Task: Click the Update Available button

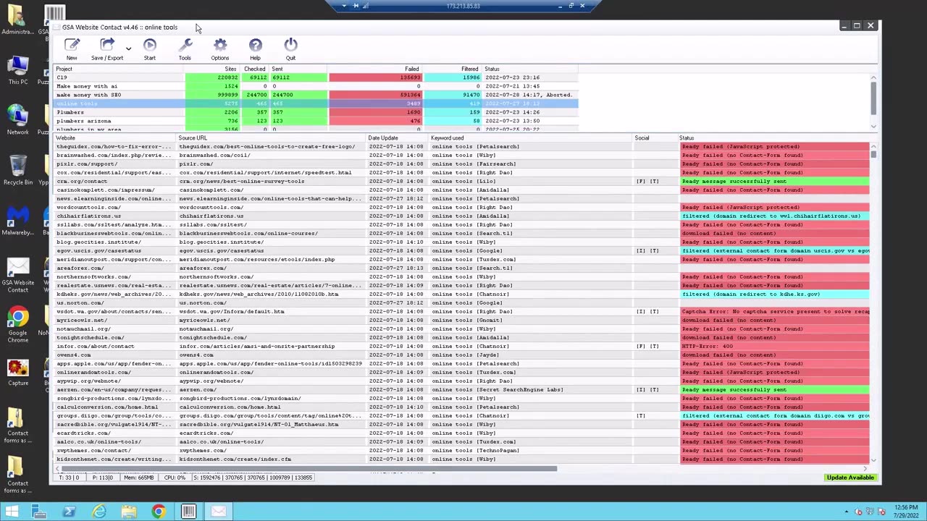Action: [x=850, y=478]
